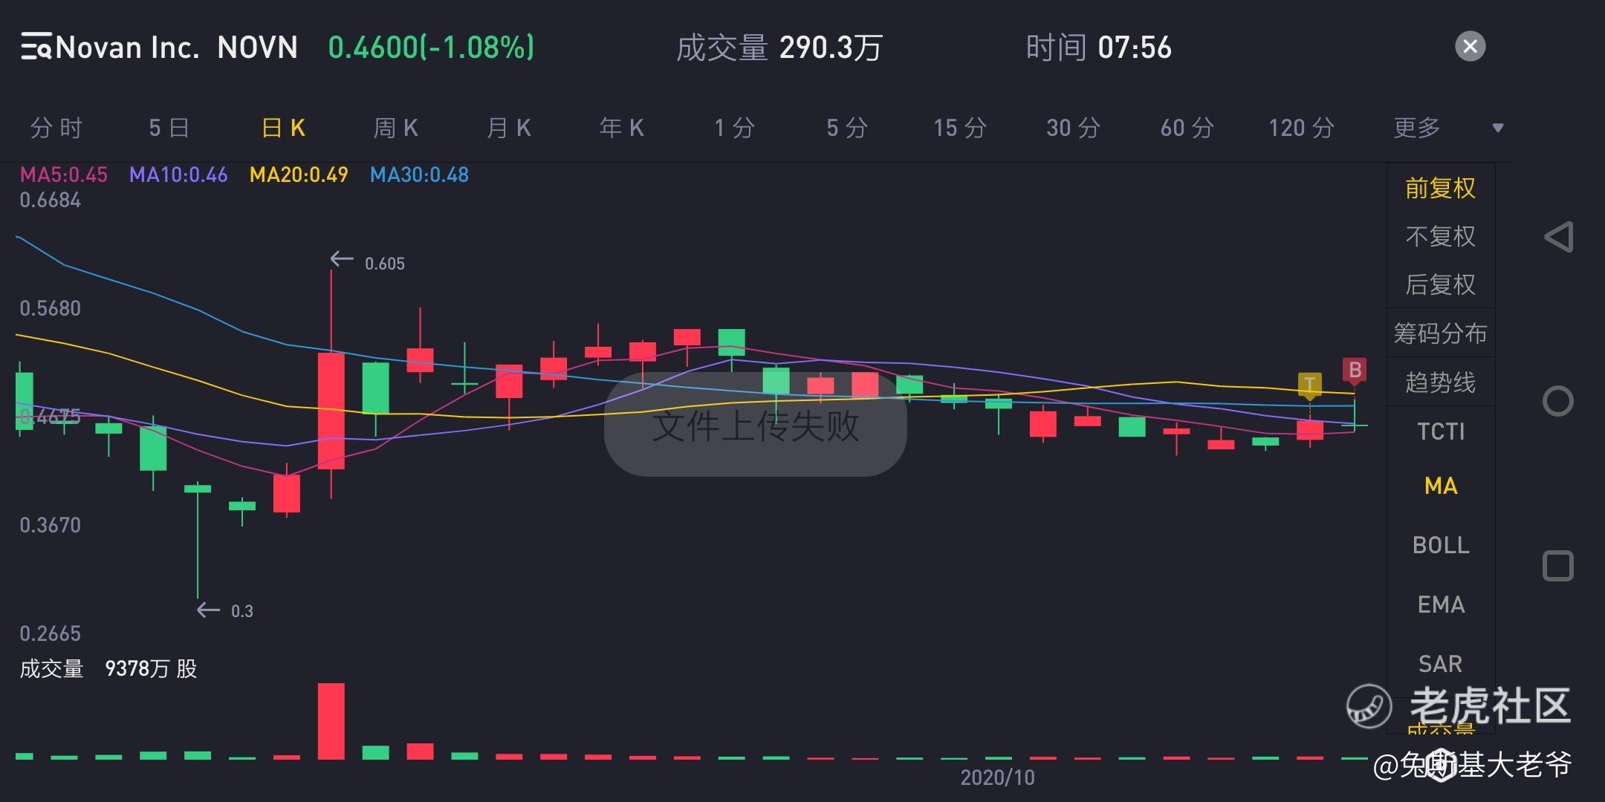The width and height of the screenshot is (1605, 802).
Task: Enable 趋势线 trend line
Action: click(x=1440, y=382)
